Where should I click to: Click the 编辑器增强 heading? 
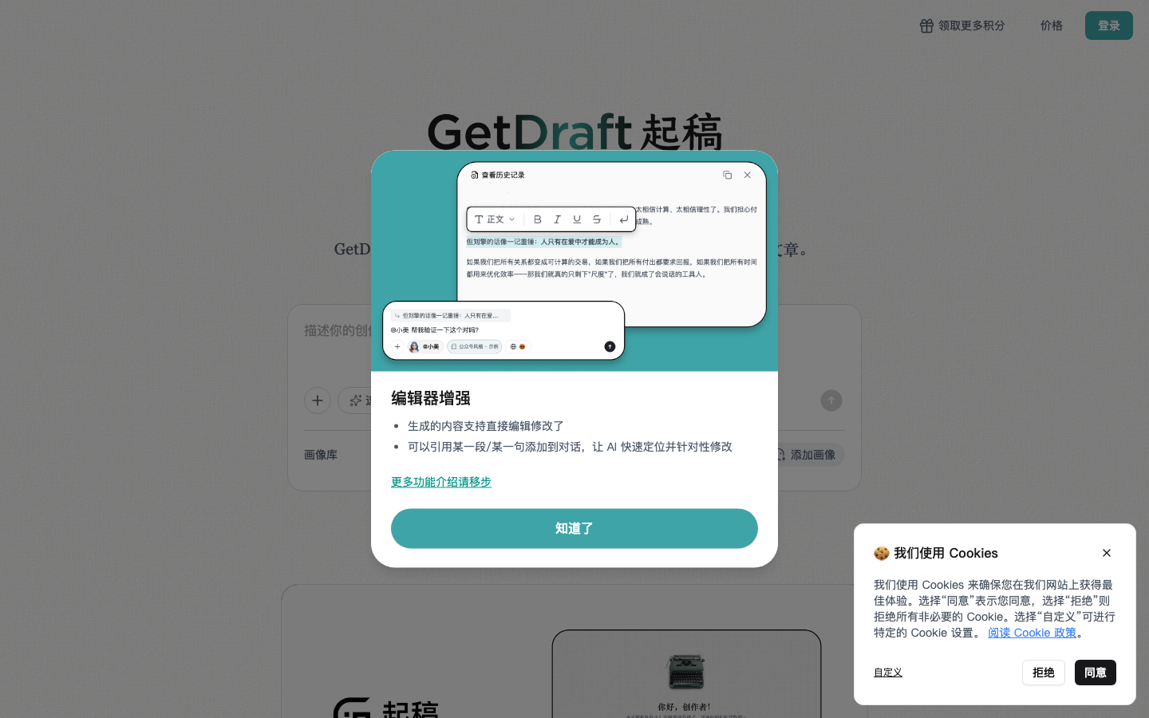point(430,398)
